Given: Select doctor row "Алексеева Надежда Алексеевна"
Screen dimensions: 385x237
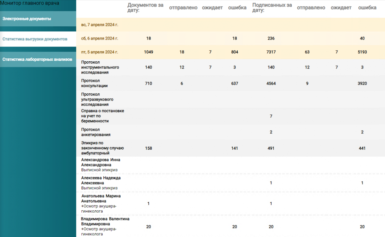Looking at the screenshot, I should tap(230, 183).
